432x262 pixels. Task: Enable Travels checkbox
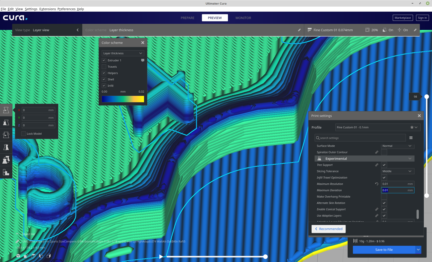(104, 67)
